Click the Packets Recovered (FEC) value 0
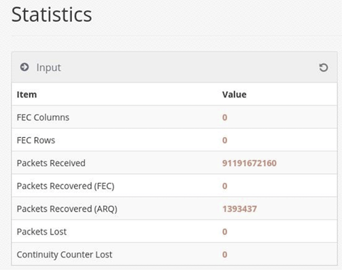 click(x=224, y=186)
